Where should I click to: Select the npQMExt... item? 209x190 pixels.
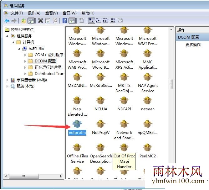point(148,128)
